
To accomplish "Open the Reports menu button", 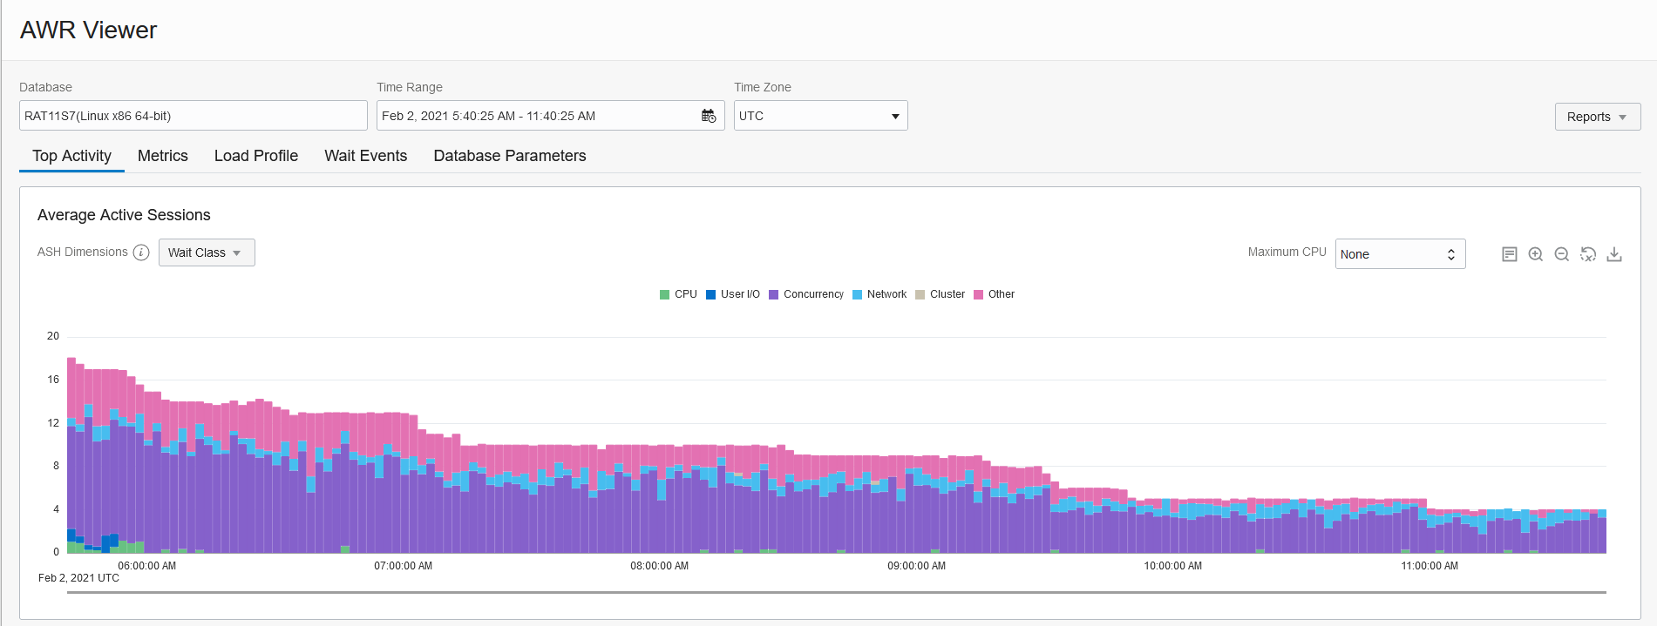I will pos(1597,117).
